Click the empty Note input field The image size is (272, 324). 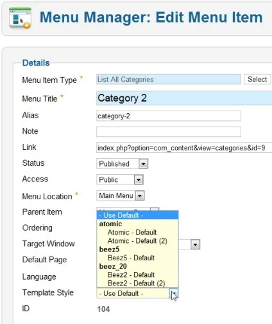169,132
